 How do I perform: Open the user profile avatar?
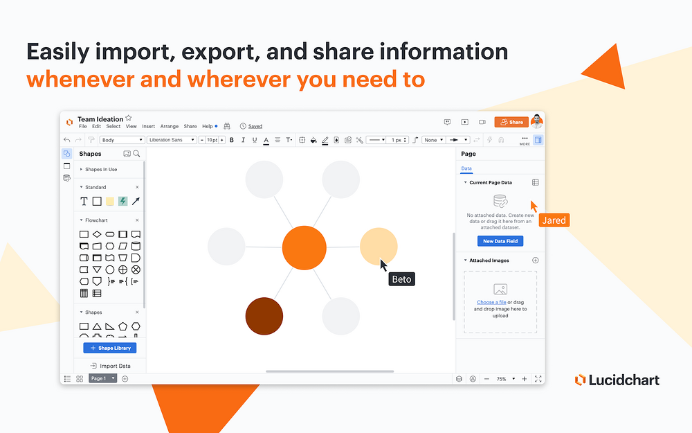[x=537, y=121]
